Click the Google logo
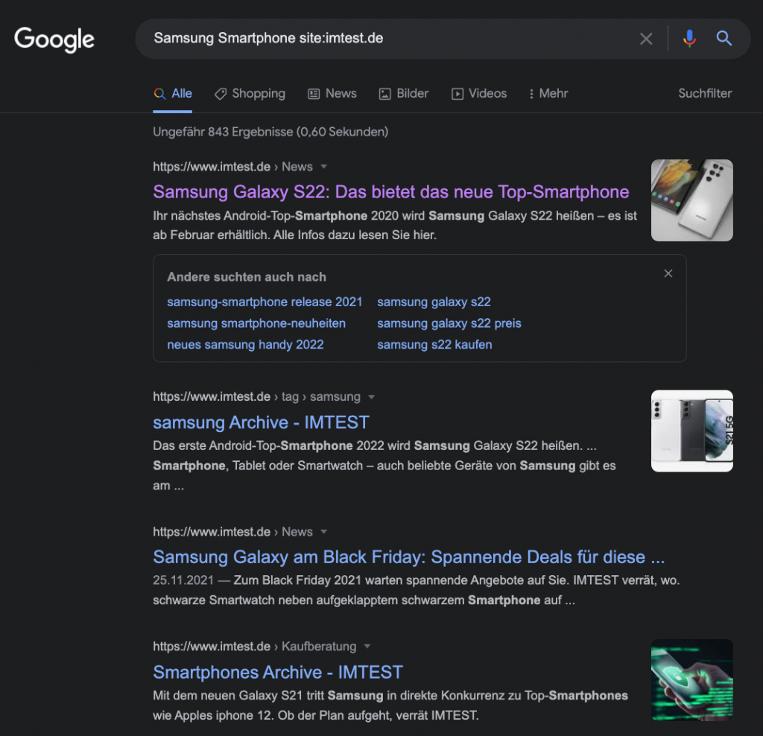The height and width of the screenshot is (736, 763). click(54, 39)
